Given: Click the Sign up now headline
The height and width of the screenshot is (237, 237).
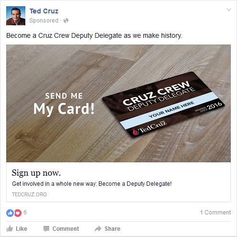Looking at the screenshot, I should coord(36,173).
